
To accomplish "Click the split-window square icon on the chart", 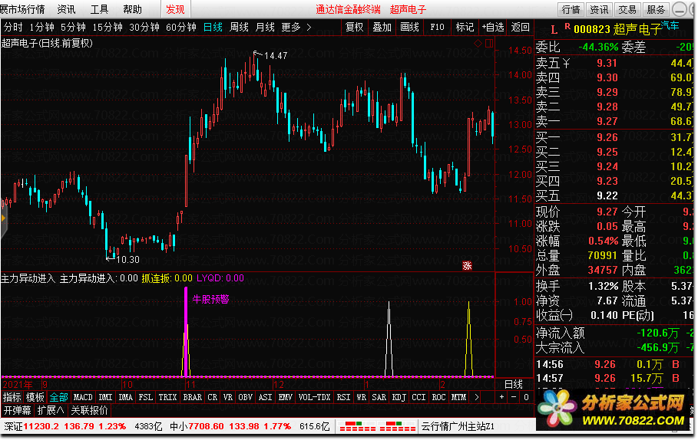I will (489, 43).
